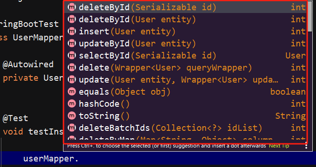This screenshot has width=316, height=167.
Task: Choose toString() completion
Action: coord(185,116)
